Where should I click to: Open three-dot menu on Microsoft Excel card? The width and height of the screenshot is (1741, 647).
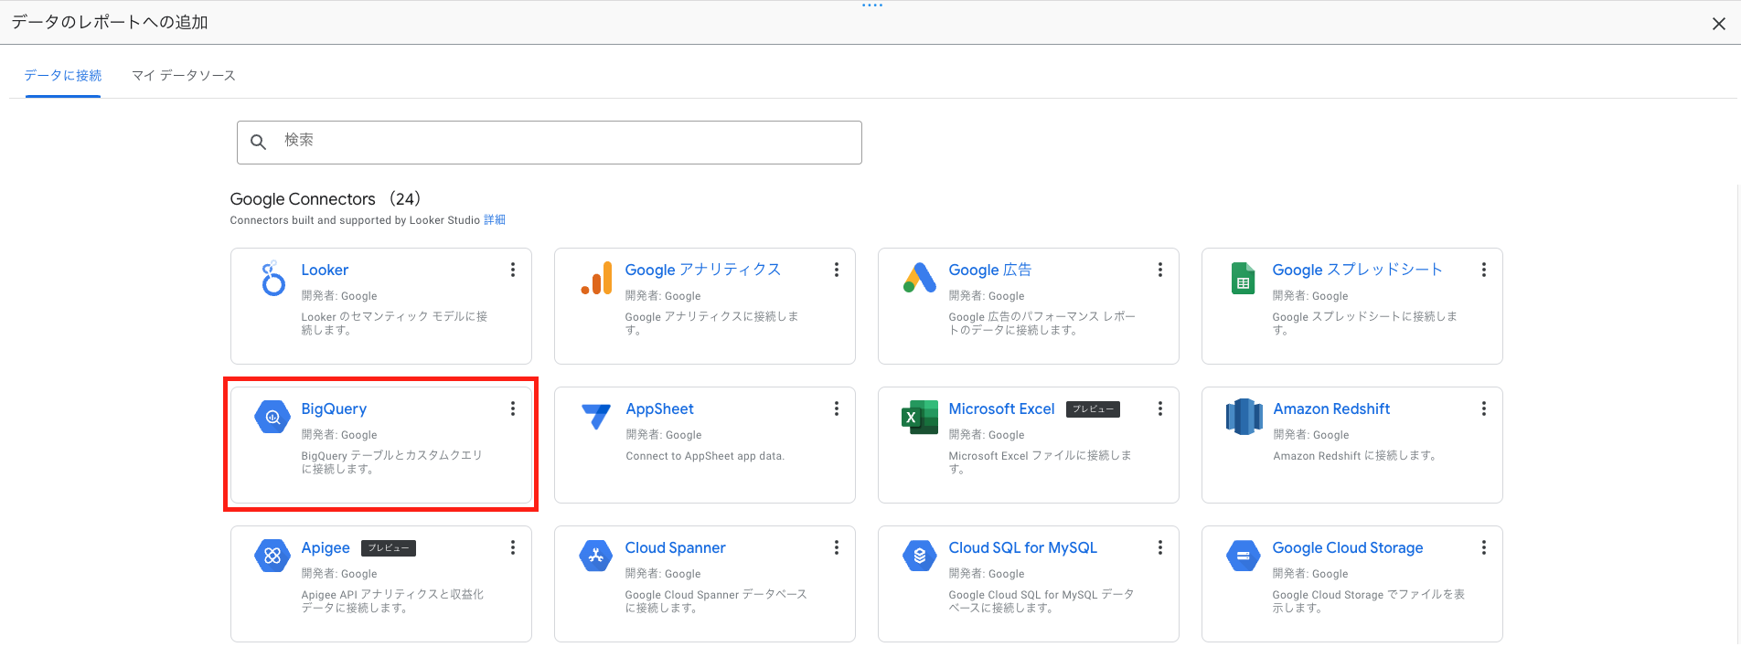pos(1160,408)
